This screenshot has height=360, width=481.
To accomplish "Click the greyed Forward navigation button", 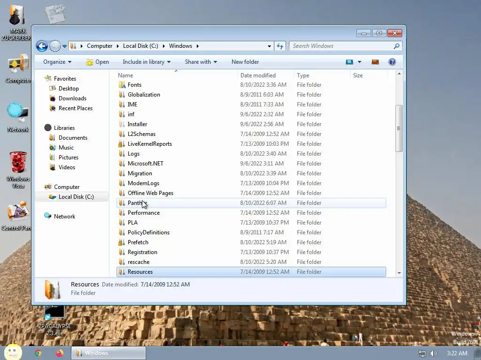I will [55, 46].
